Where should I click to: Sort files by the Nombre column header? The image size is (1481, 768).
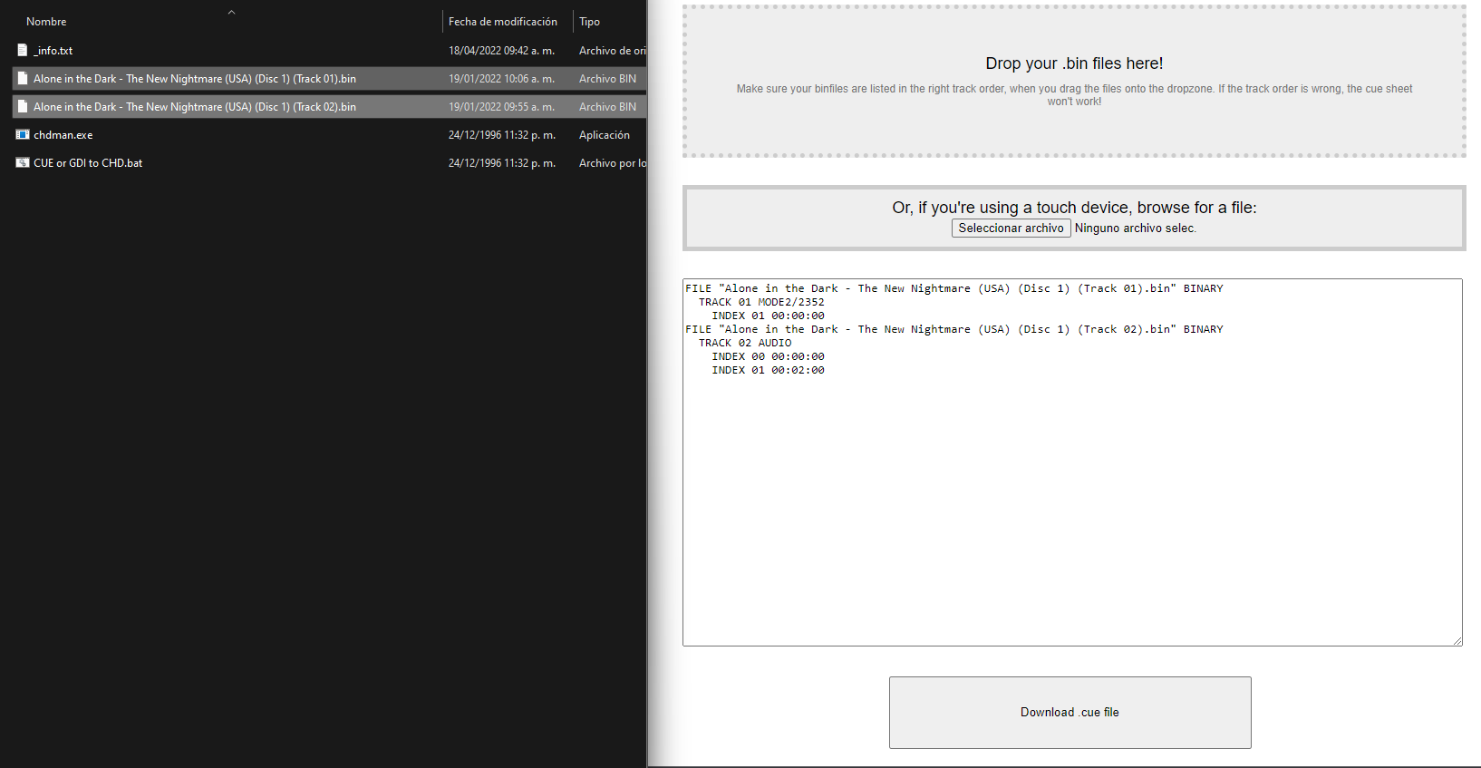(x=46, y=22)
